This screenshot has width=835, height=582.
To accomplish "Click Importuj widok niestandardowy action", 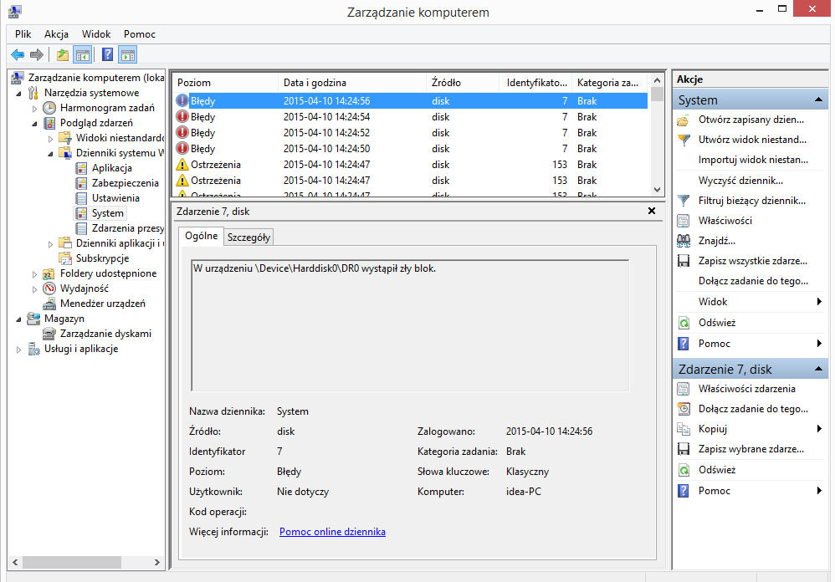I will pyautogui.click(x=753, y=160).
